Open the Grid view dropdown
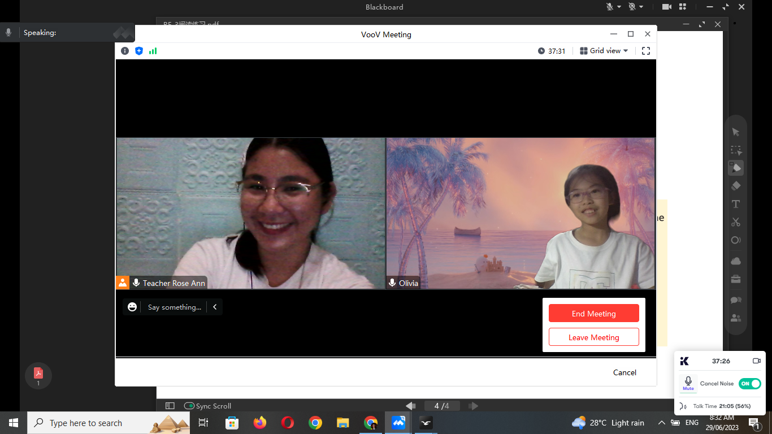 coord(604,51)
